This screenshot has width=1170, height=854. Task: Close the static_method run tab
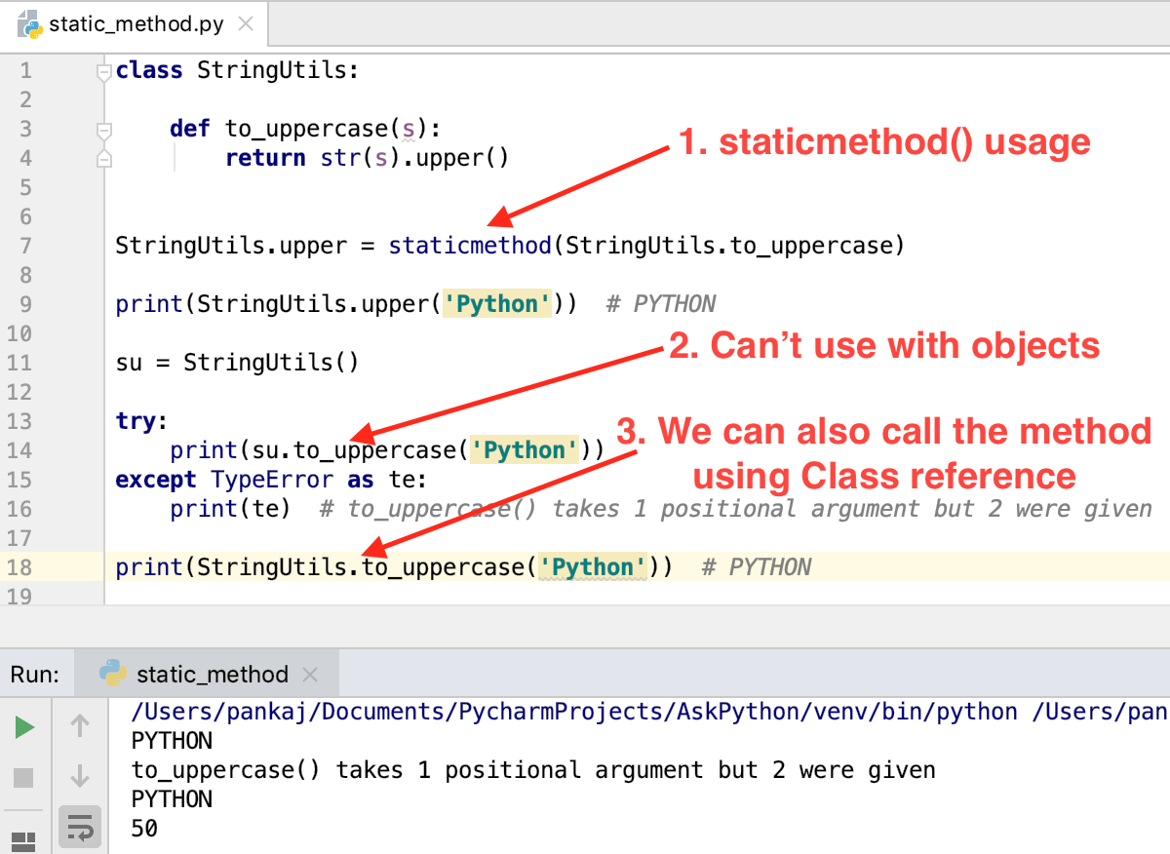click(x=310, y=673)
